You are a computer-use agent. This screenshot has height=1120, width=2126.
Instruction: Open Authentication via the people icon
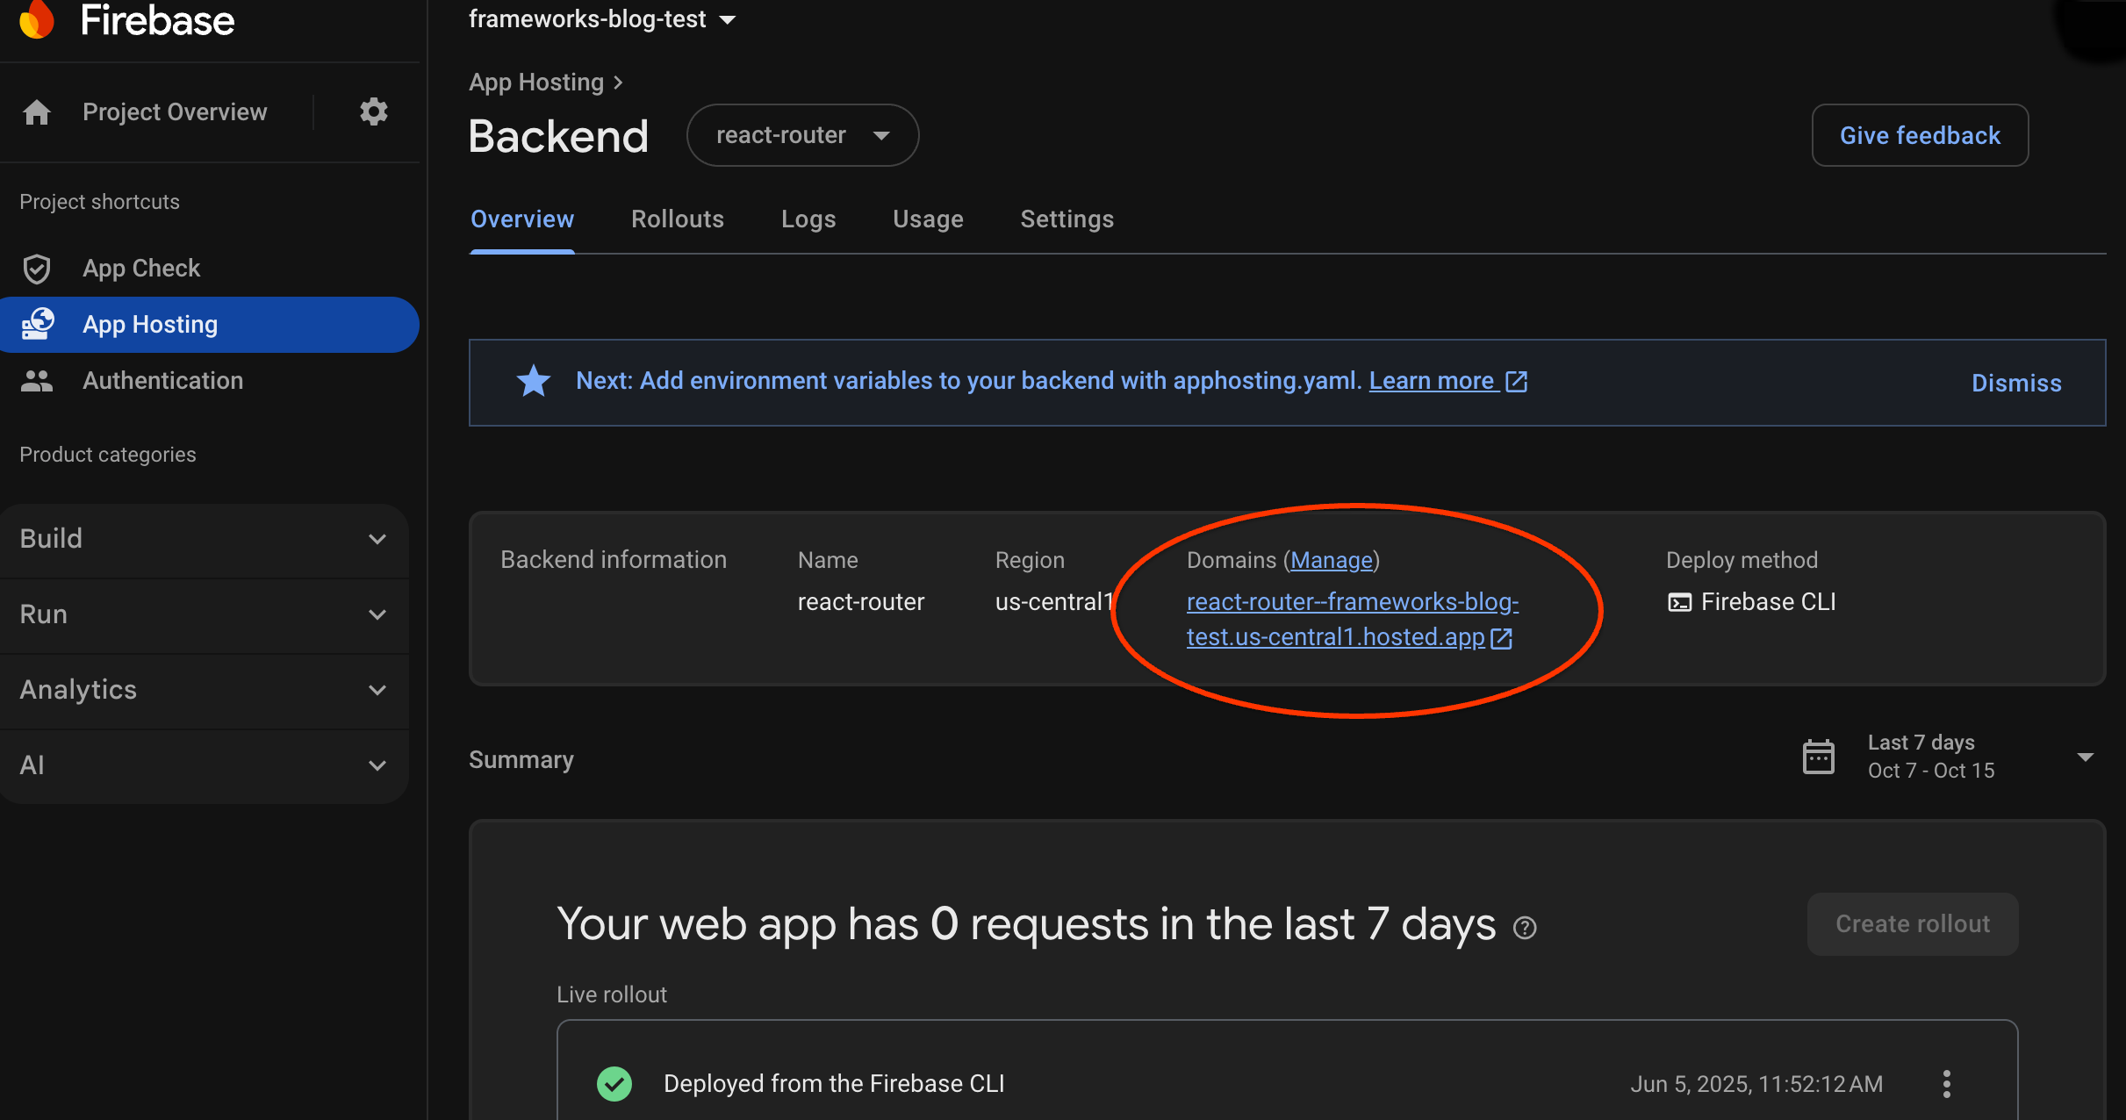pos(37,380)
